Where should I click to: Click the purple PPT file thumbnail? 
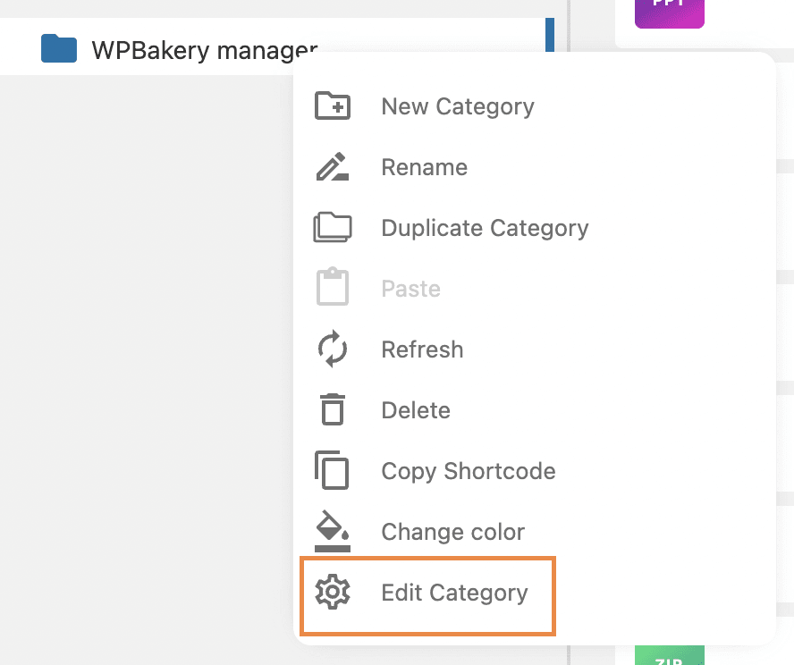[x=669, y=11]
